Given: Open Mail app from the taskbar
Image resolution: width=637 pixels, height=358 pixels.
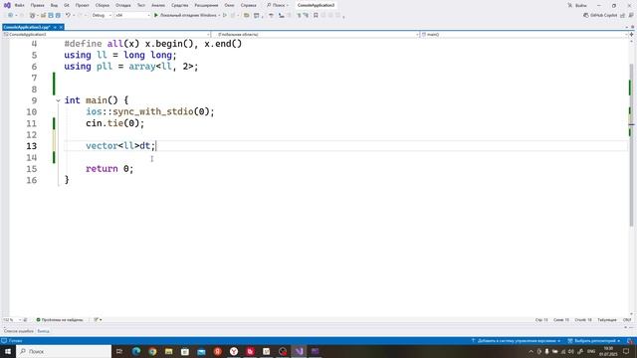Looking at the screenshot, I should [201, 351].
